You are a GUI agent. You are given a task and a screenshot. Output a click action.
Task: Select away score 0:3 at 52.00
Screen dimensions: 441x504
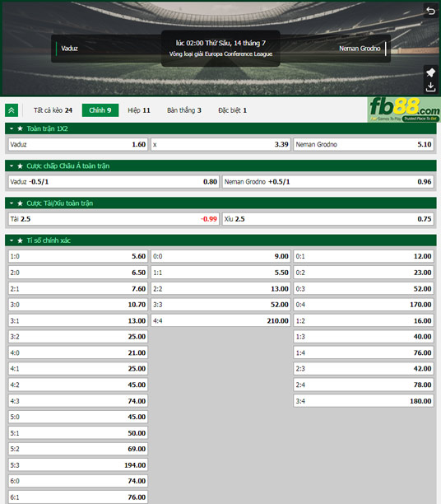pyautogui.click(x=364, y=288)
